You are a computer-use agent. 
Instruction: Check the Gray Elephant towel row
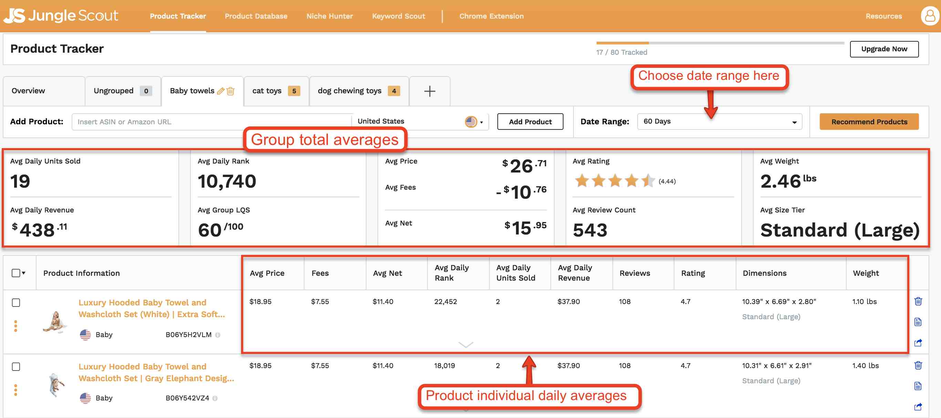pyautogui.click(x=16, y=367)
